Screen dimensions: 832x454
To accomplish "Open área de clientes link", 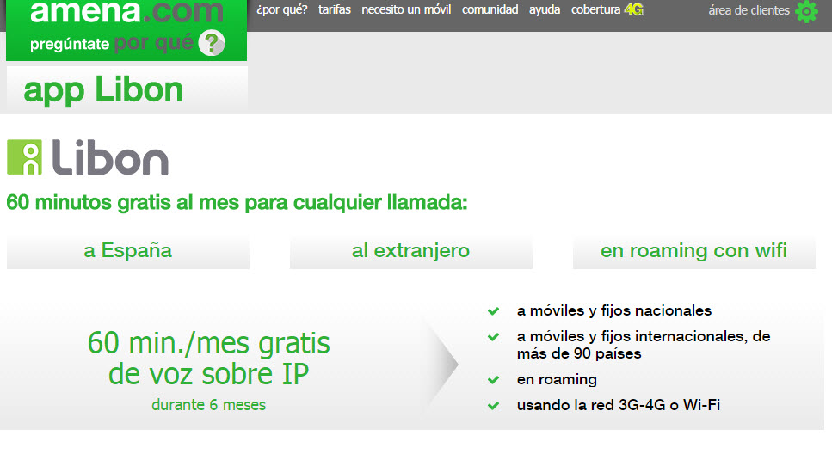I will (x=749, y=10).
